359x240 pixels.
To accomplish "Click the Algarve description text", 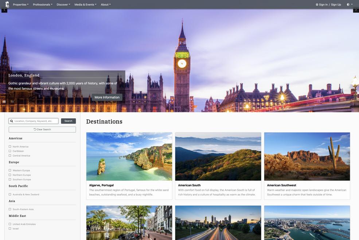I will pyautogui.click(x=129, y=192).
